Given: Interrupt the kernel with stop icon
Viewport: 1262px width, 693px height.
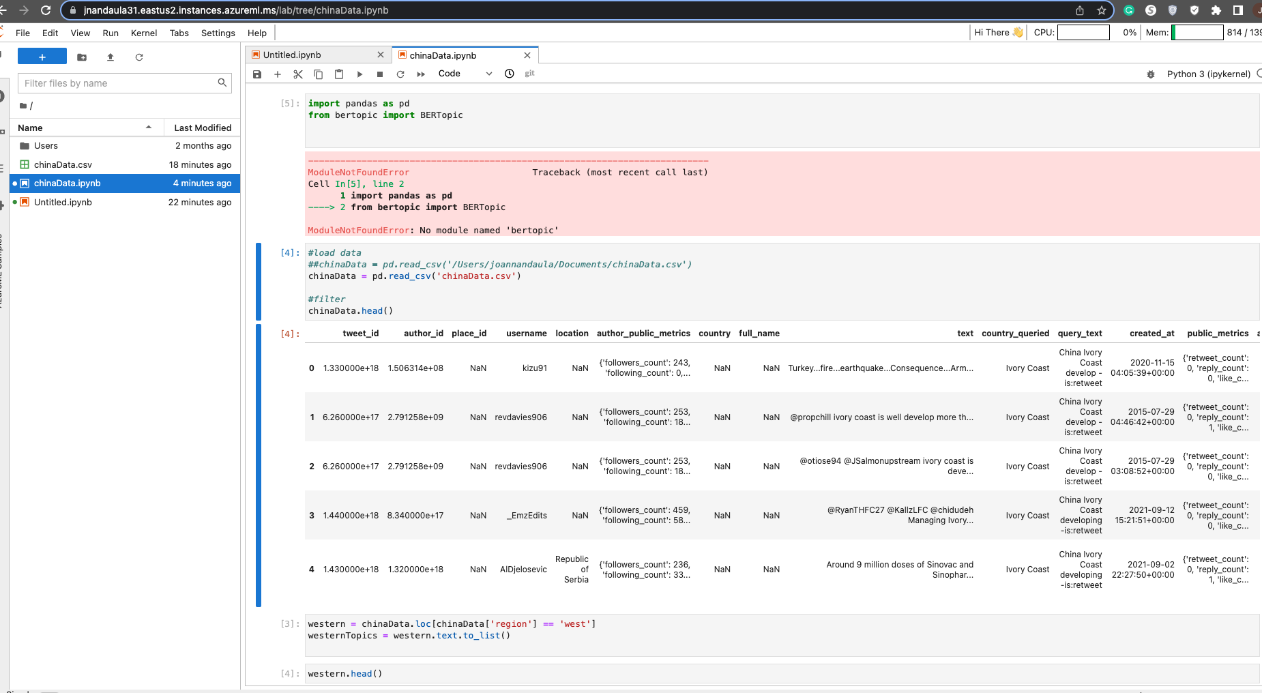Looking at the screenshot, I should [x=380, y=74].
